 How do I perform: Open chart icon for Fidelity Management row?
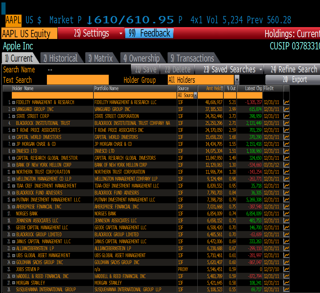click(x=286, y=102)
